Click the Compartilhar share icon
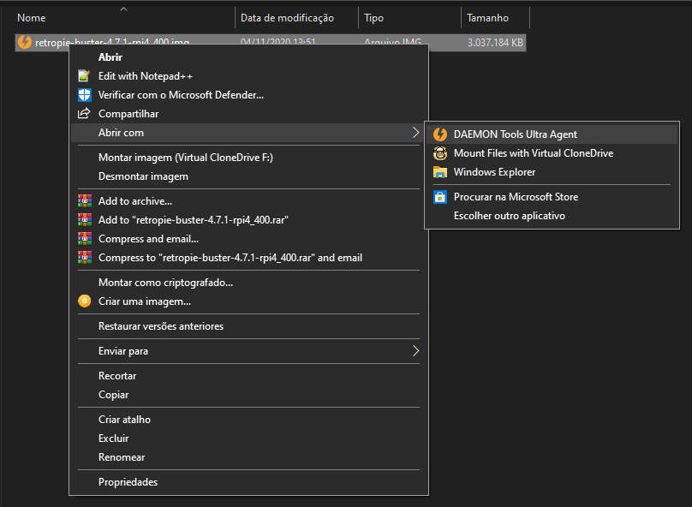This screenshot has height=507, width=692. pos(84,113)
